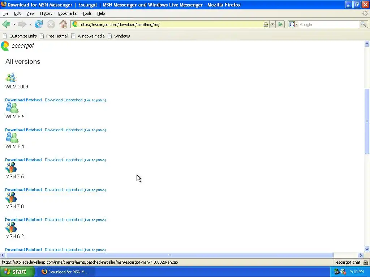The height and width of the screenshot is (277, 370).
Task: Click the WLM 8.5 messenger icon
Action: click(12, 108)
